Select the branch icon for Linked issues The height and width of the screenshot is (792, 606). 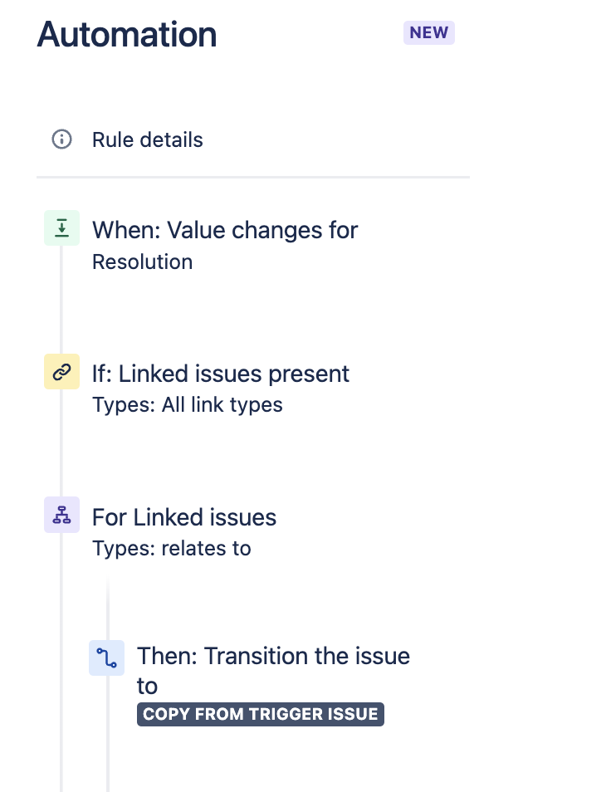coord(61,515)
